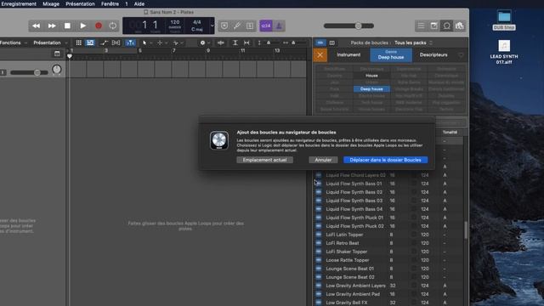Select the Descripteurs tab
Viewport: 544px width, 306px height.
[433, 54]
